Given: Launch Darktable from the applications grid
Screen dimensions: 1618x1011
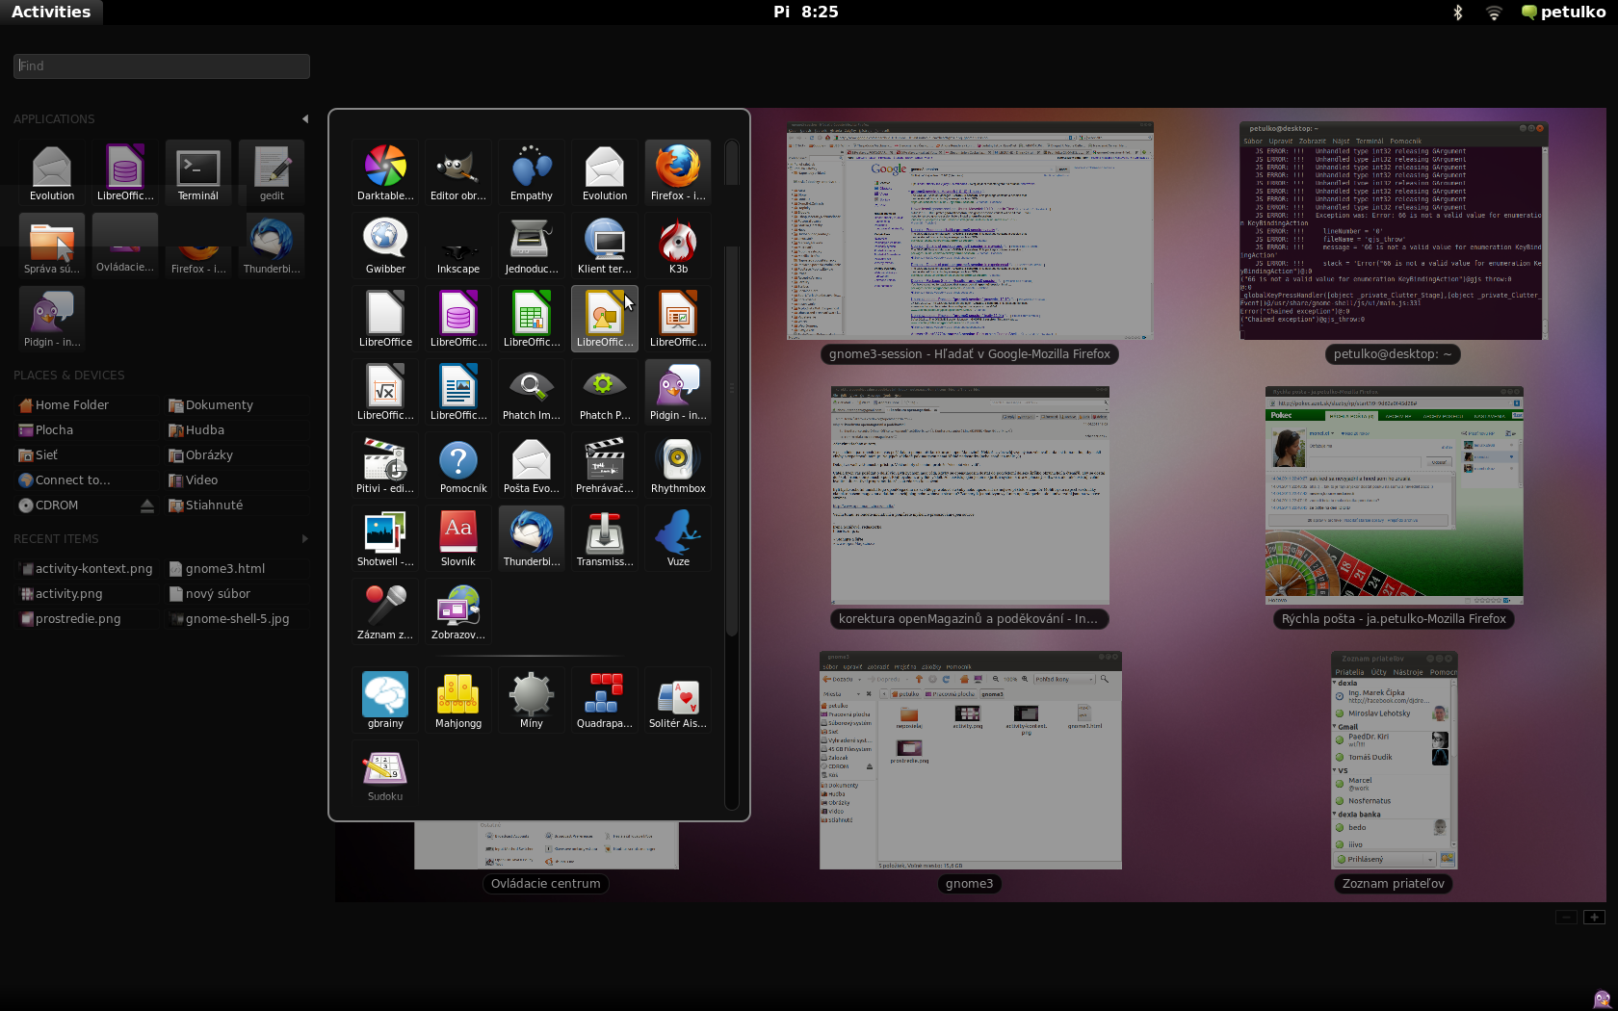Looking at the screenshot, I should [x=385, y=171].
